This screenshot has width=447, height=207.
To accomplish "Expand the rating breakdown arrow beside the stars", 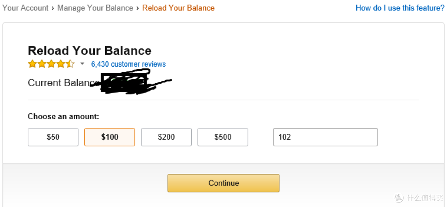I will point(82,64).
